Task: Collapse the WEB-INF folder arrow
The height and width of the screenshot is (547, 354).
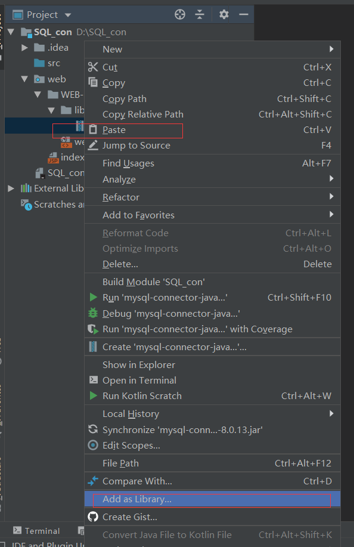Action: tap(38, 94)
